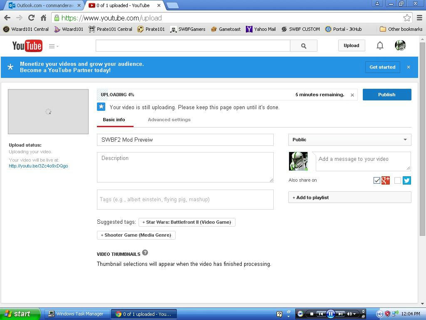426x320 pixels.
Task: Skip to previous track in media toolbar
Action: point(321,314)
